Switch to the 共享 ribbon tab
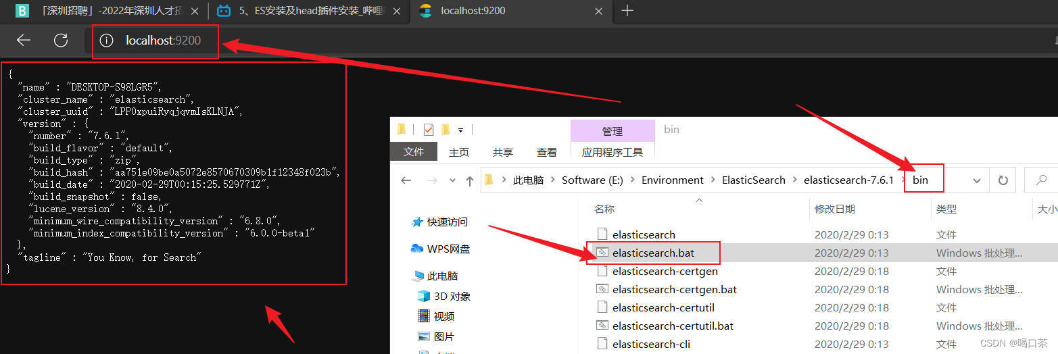 [x=503, y=152]
